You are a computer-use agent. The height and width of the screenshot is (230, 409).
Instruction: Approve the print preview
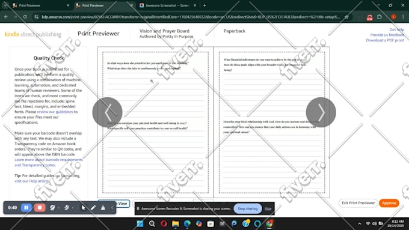389,203
